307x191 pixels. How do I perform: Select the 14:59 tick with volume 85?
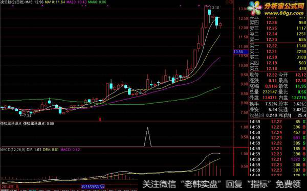[x=278, y=122]
